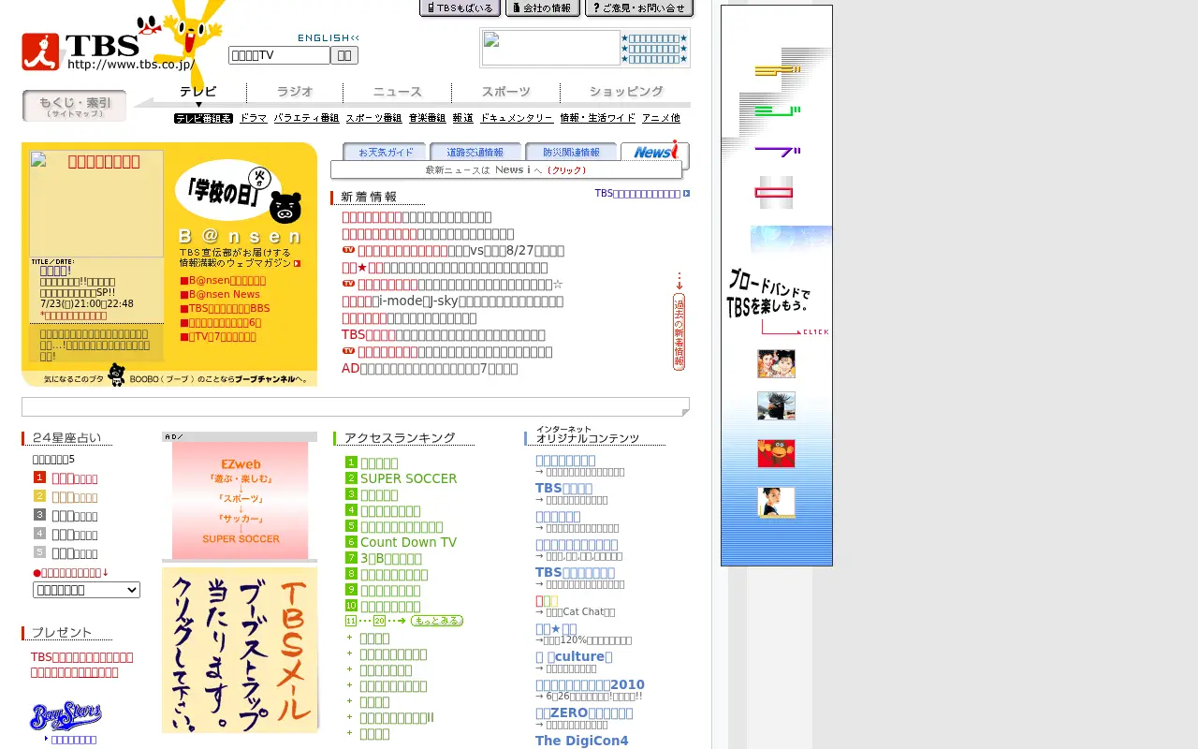Select the ニュース top tab
The image size is (1198, 749).
tap(398, 92)
